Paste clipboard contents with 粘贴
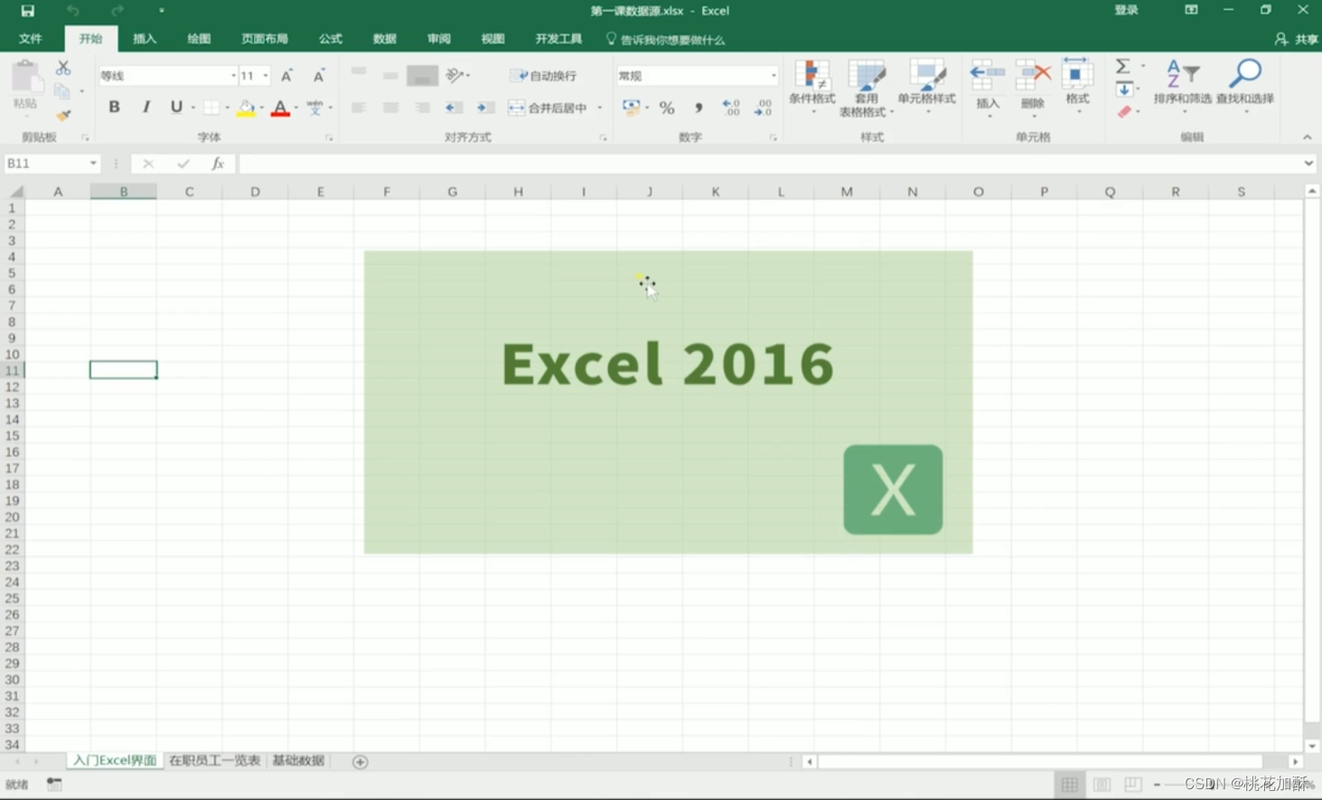Screen dimensions: 1322x800 pos(25,86)
